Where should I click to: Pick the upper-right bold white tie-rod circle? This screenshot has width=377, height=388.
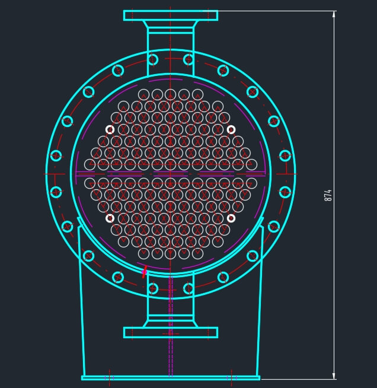[231, 129]
